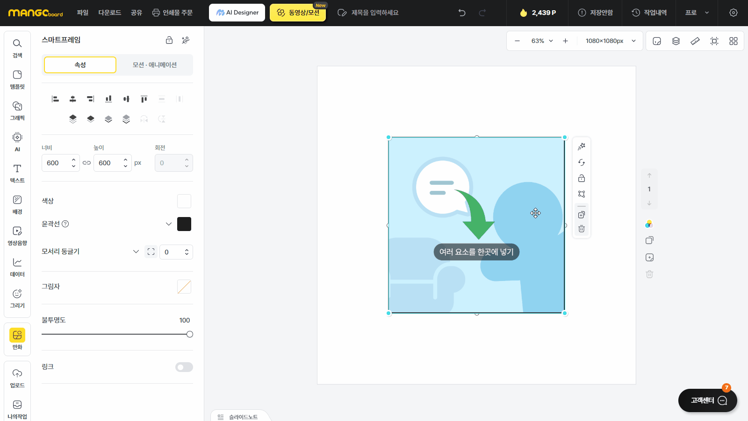The image size is (748, 421).
Task: Open the AI tools panel in sidebar
Action: click(17, 142)
